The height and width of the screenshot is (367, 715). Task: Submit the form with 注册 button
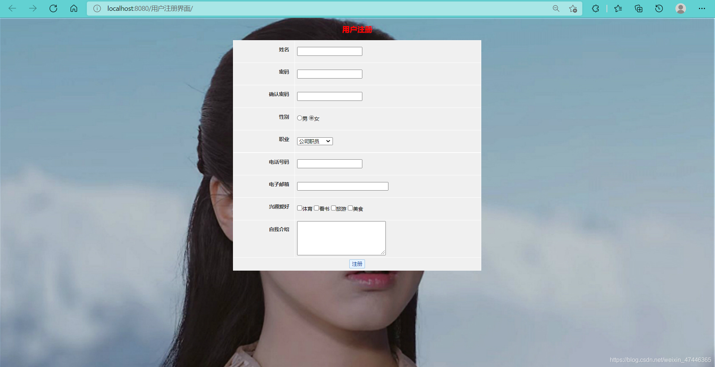tap(357, 264)
